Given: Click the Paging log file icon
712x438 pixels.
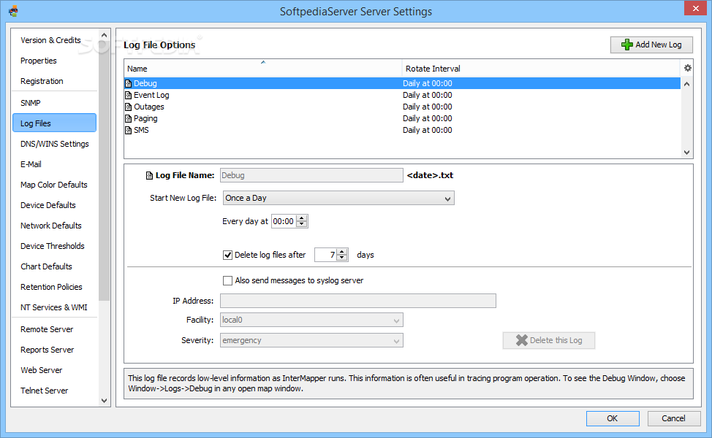Looking at the screenshot, I should tap(128, 119).
